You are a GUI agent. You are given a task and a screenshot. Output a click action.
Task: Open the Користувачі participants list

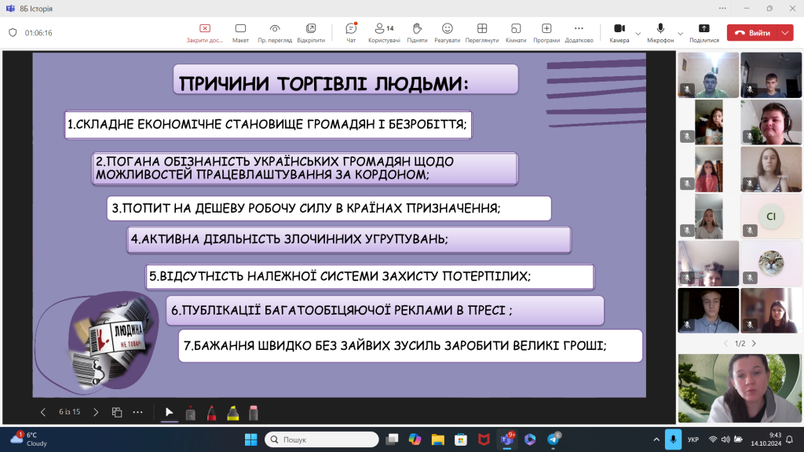point(380,30)
